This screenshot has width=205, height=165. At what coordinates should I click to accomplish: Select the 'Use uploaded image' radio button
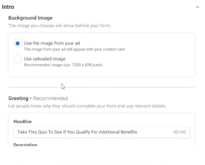(18, 59)
